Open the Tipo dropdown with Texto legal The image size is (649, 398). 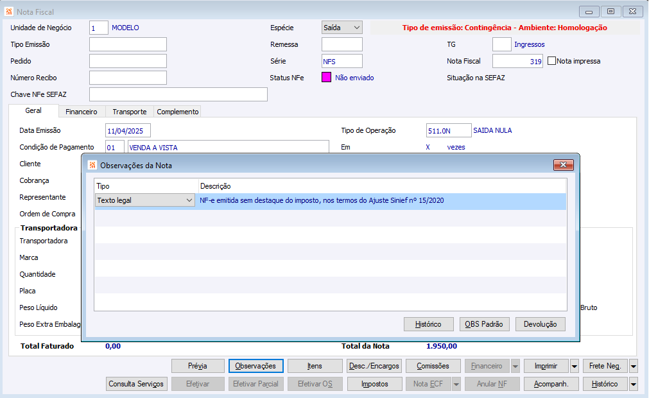coord(145,200)
